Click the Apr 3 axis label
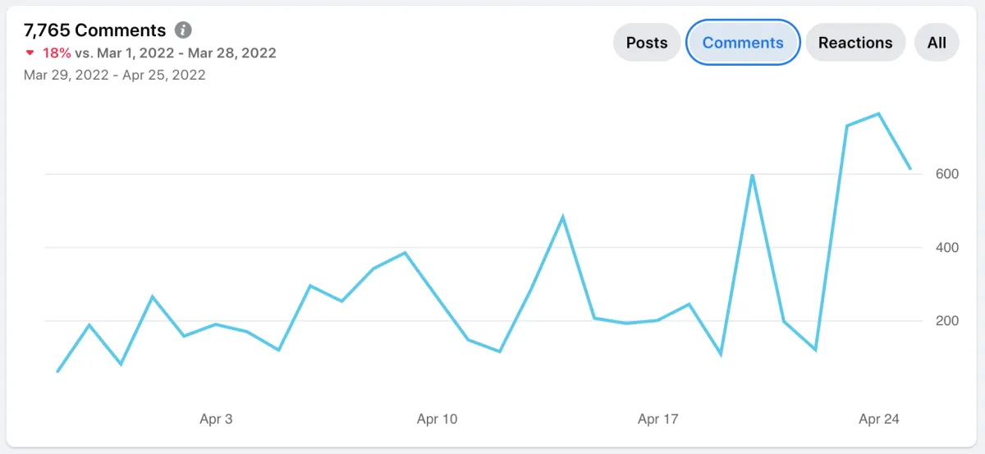Image resolution: width=985 pixels, height=454 pixels. click(216, 419)
